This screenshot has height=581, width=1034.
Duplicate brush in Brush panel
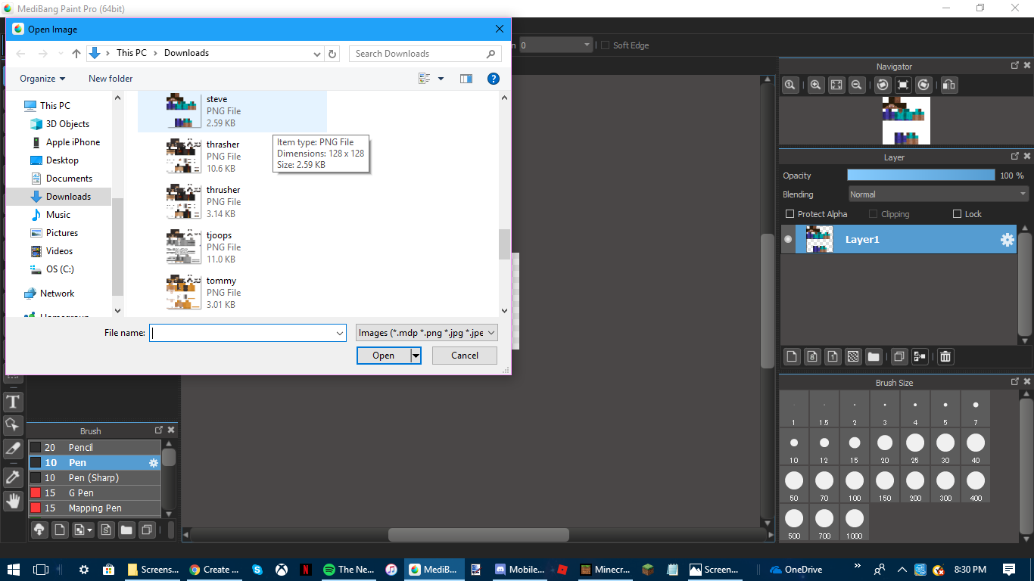coord(147,530)
